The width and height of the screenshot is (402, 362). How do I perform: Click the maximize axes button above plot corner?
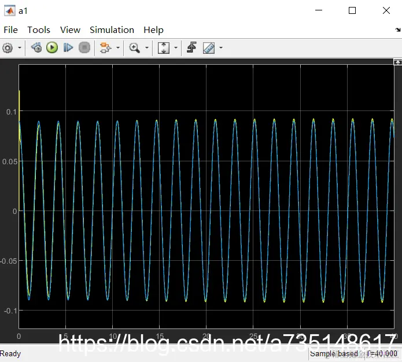[397, 62]
